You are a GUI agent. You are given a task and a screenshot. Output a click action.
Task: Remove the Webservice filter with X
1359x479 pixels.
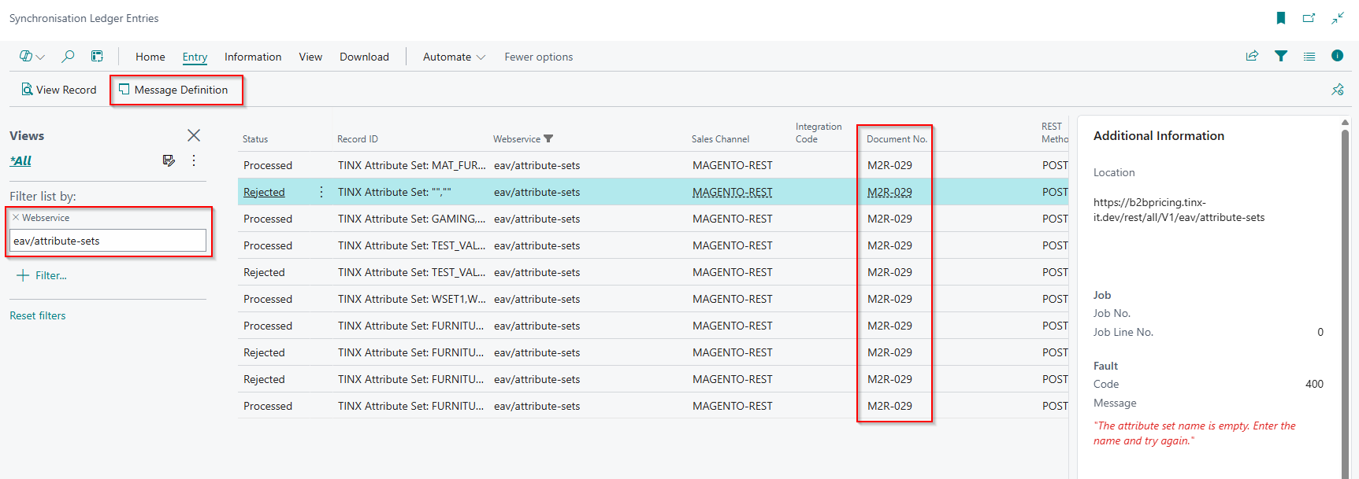point(16,218)
